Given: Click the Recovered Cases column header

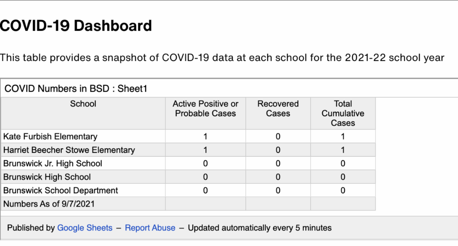Looking at the screenshot, I should click(x=278, y=109).
